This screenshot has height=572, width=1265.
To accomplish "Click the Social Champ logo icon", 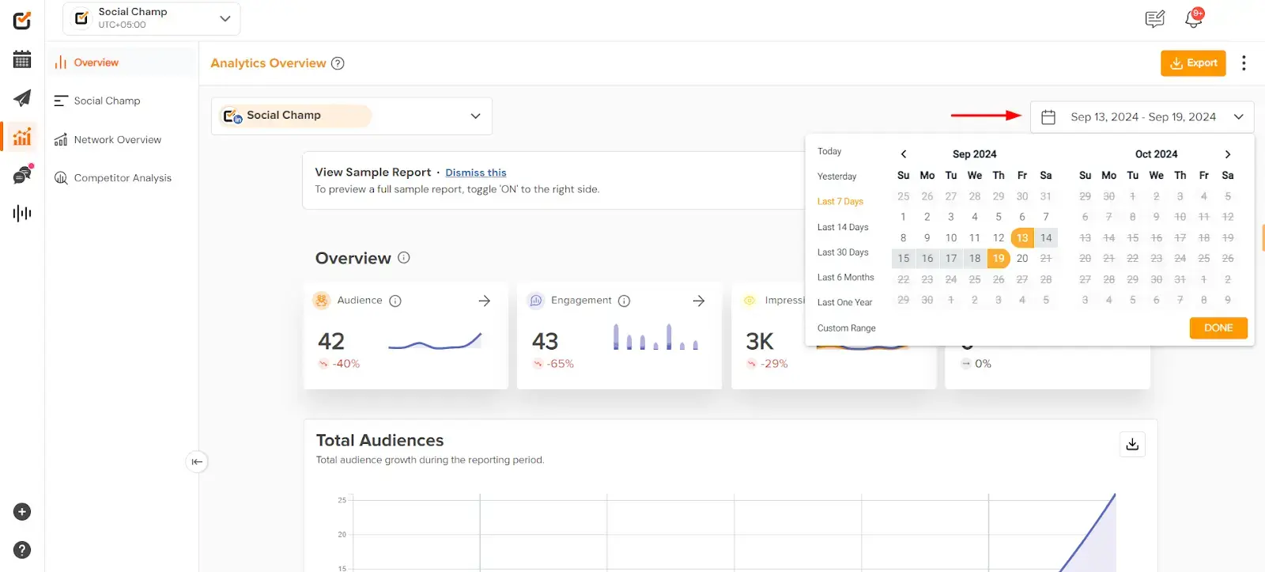I will pyautogui.click(x=22, y=21).
